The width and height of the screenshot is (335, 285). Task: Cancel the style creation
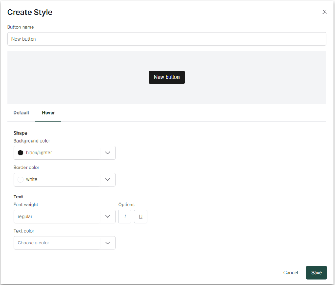(x=291, y=273)
